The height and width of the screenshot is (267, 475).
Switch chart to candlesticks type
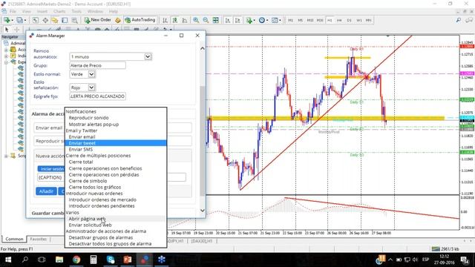tap(175, 20)
